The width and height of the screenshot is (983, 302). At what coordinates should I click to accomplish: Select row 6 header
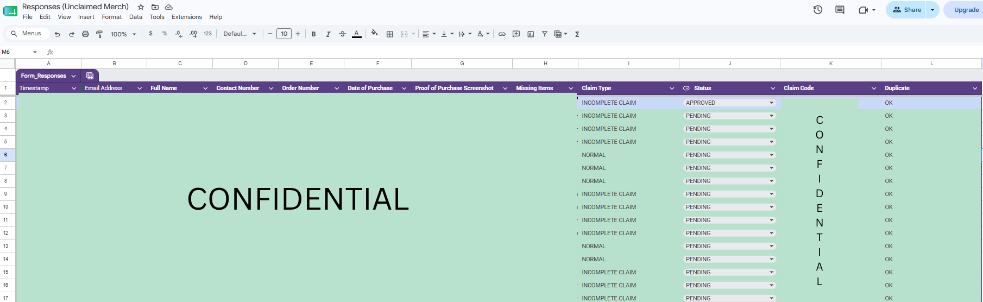(x=6, y=155)
